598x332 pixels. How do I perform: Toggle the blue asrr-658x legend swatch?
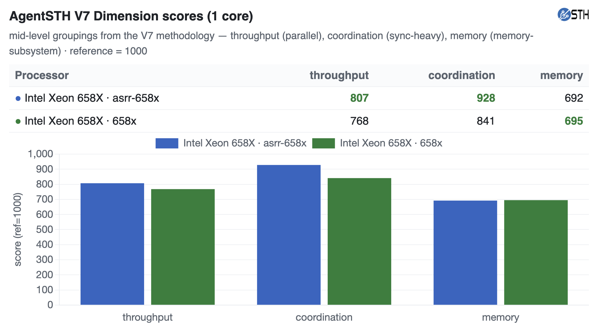click(167, 143)
